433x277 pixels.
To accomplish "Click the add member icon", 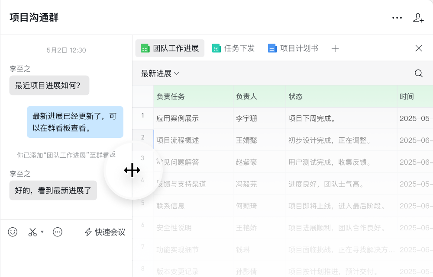I will [418, 18].
